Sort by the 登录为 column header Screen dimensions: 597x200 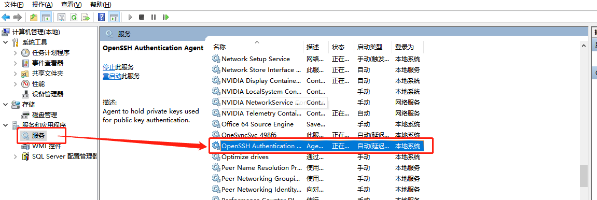(408, 47)
